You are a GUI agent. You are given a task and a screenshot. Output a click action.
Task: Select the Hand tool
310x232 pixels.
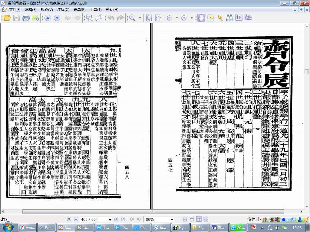[x=201, y=18]
